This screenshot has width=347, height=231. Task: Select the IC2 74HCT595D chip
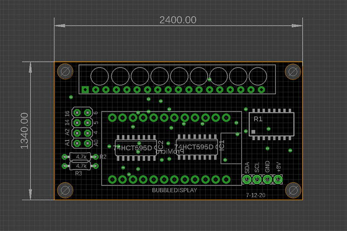pyautogui.click(x=135, y=148)
